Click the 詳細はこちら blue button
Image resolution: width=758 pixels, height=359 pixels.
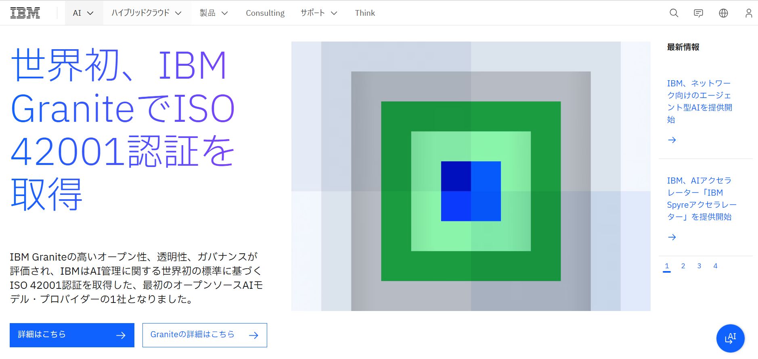[72, 335]
